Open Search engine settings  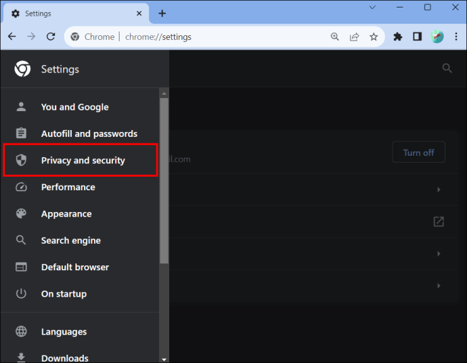(80, 240)
